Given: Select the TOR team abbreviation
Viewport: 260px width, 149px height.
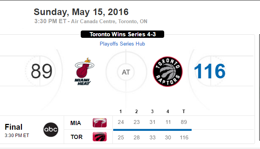Looking at the screenshot, I should point(76,137).
